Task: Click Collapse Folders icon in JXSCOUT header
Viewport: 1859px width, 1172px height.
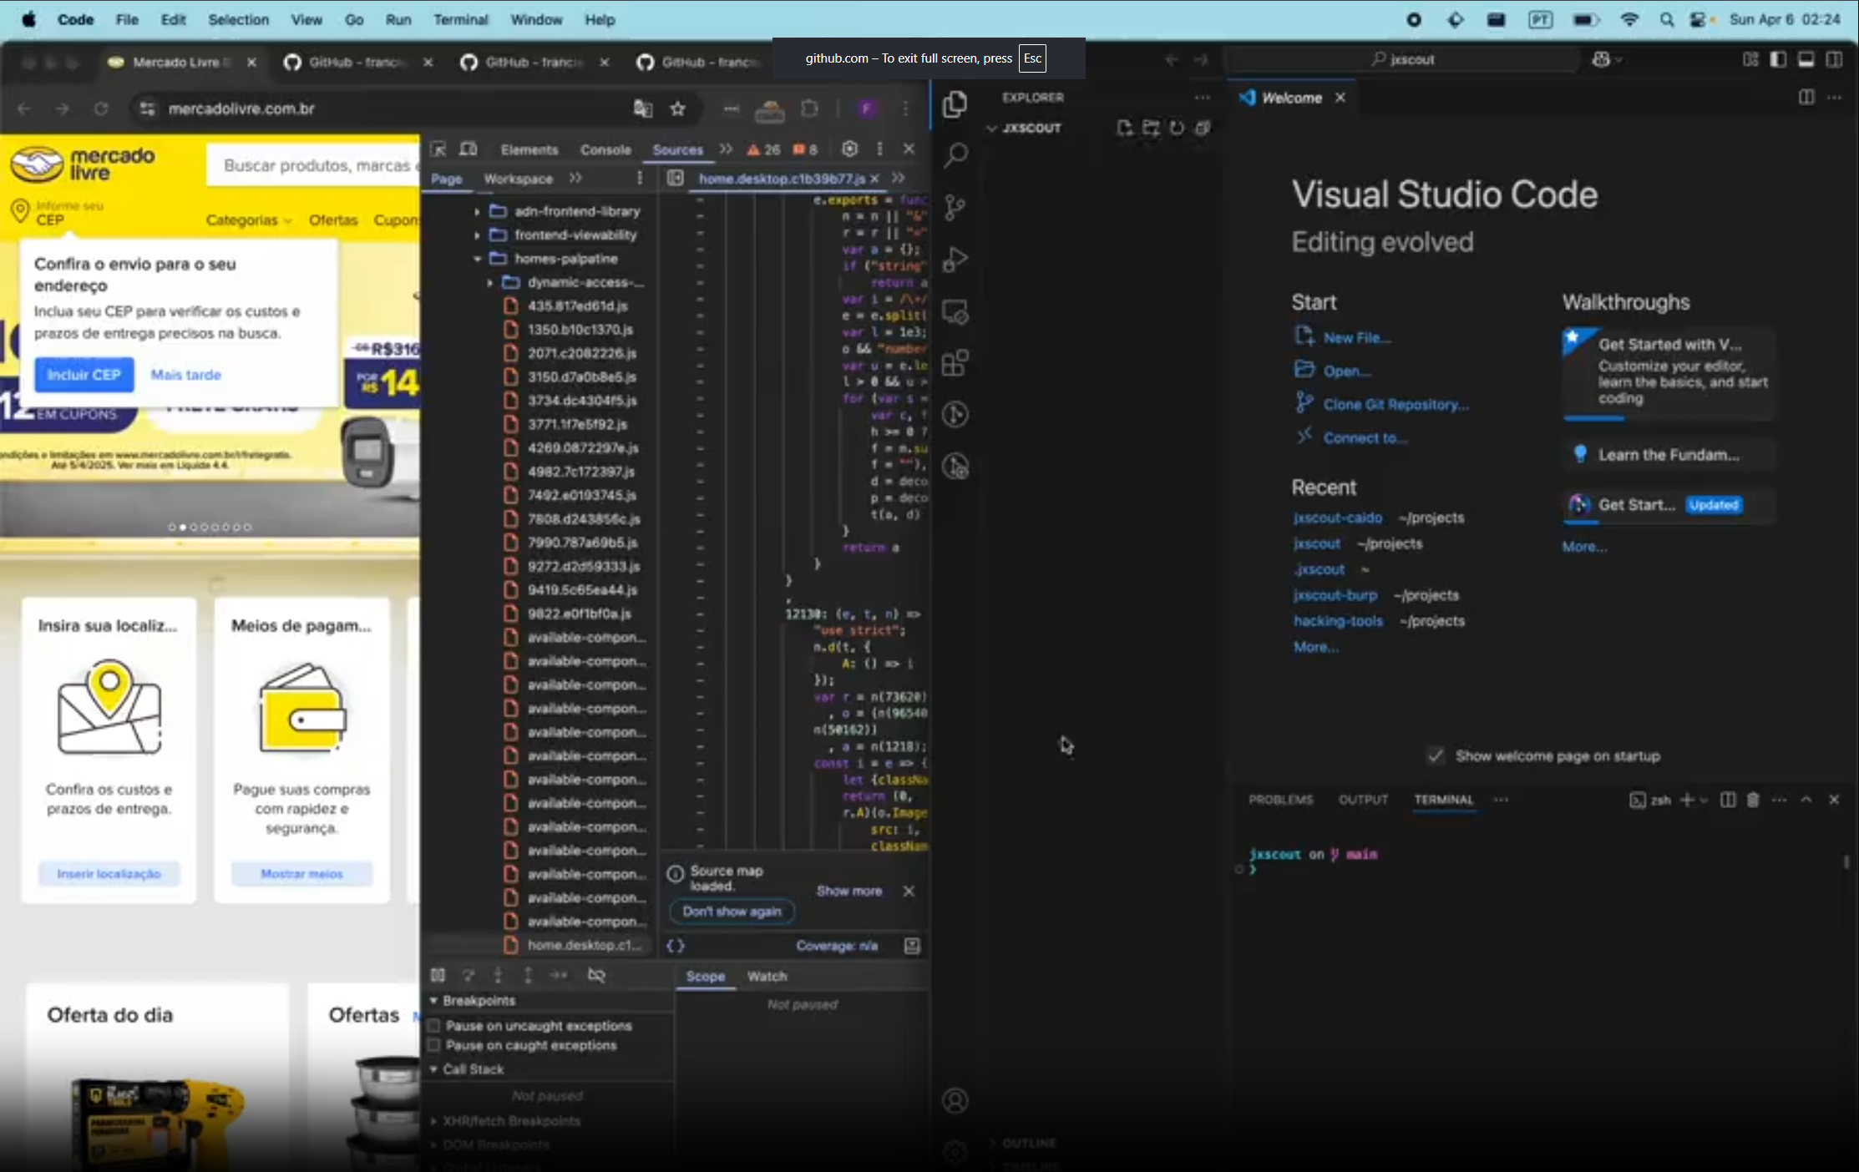Action: 1203,128
